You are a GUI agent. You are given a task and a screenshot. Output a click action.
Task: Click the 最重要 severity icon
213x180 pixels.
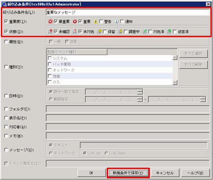(x=50, y=21)
